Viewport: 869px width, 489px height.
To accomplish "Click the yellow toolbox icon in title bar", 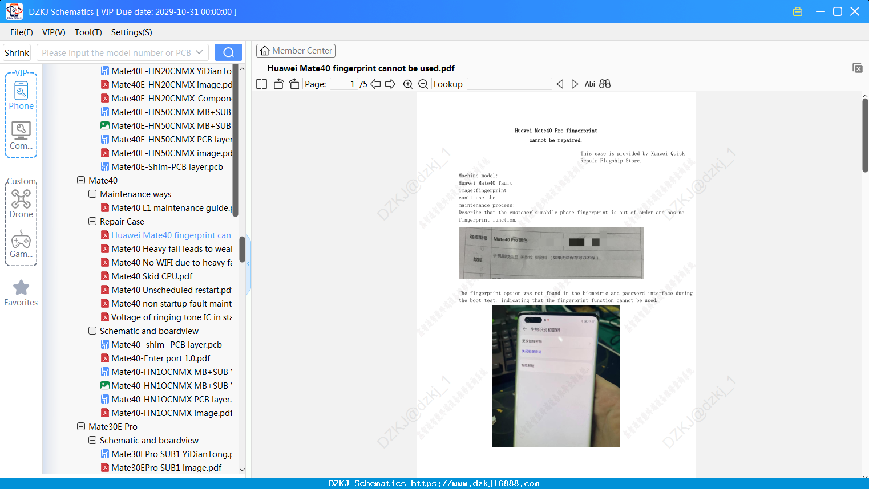I will pyautogui.click(x=798, y=11).
